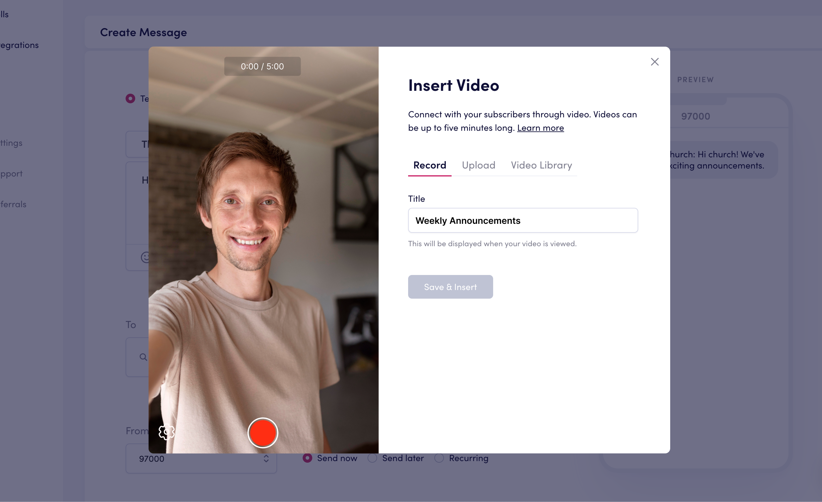
Task: Open the Learn more link
Action: coord(540,128)
